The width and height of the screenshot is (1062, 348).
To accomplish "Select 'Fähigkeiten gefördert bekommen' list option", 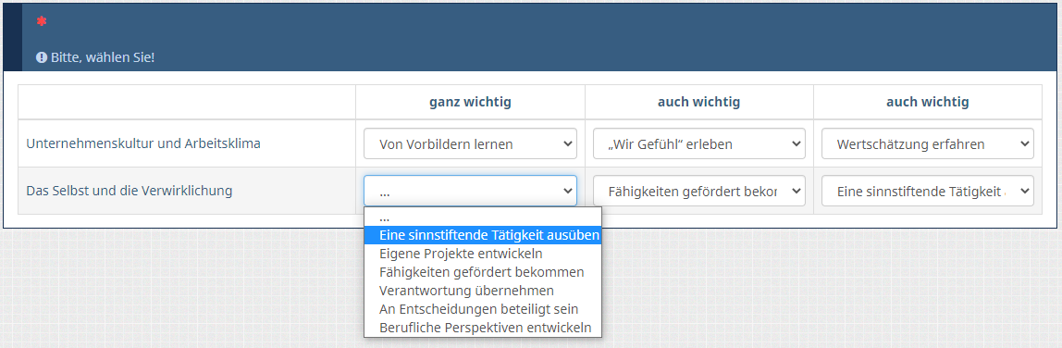I will point(482,271).
